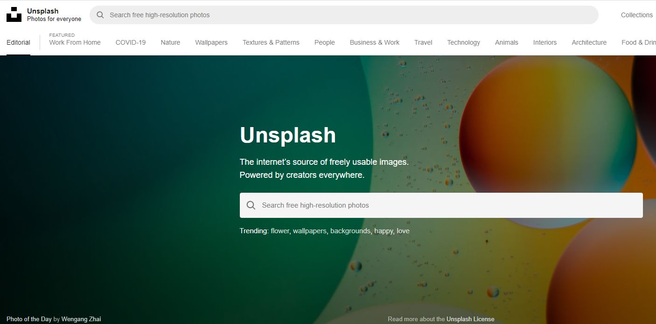
Task: Open the Collections link
Action: [x=636, y=15]
